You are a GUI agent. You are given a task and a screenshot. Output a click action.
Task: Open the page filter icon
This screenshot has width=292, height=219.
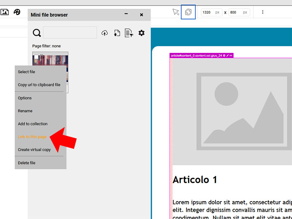[x=129, y=32]
